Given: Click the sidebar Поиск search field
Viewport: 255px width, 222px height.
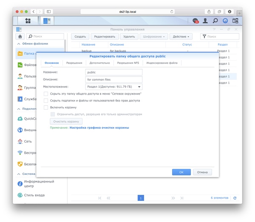Looking at the screenshot, I should [45, 37].
